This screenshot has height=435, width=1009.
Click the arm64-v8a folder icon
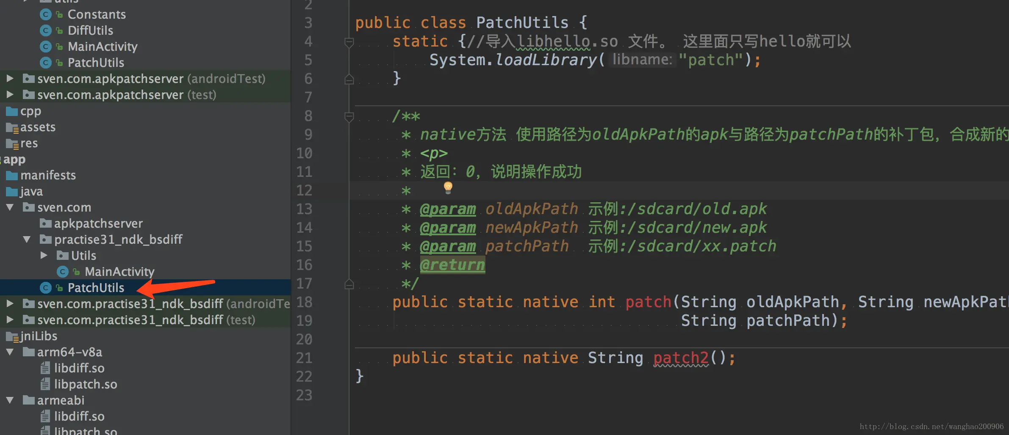(29, 352)
